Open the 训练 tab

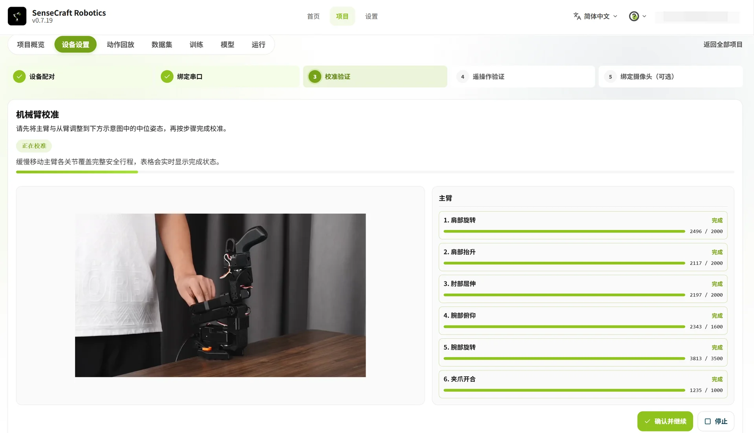click(196, 44)
